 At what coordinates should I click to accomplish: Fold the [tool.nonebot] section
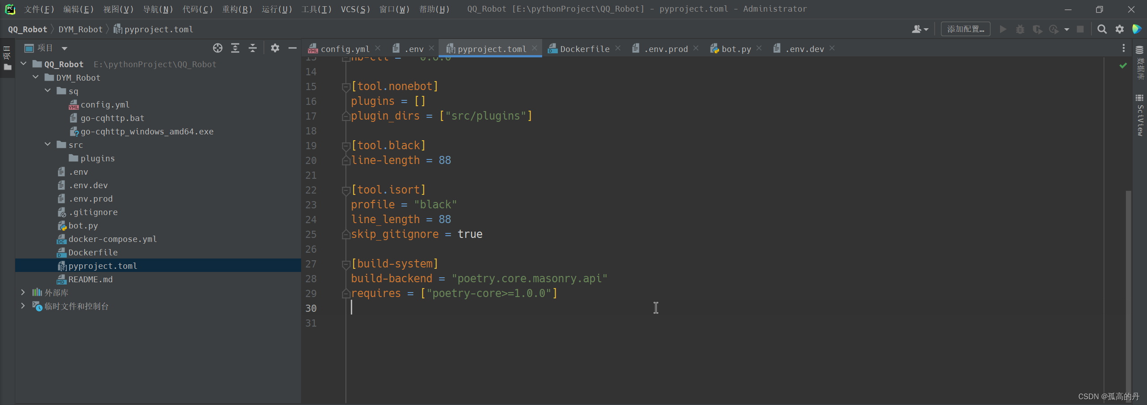tap(346, 86)
